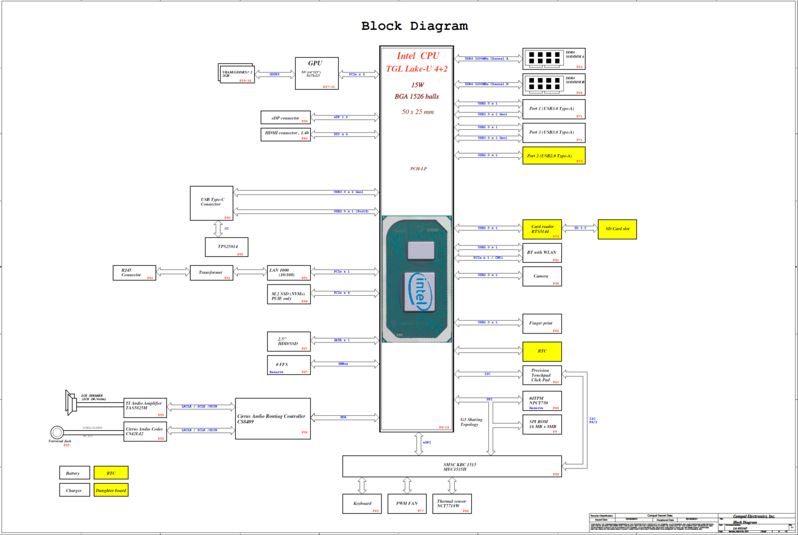Click the "SATA x 1" bus label
Viewport: 798px width, 535px height.
(x=342, y=340)
